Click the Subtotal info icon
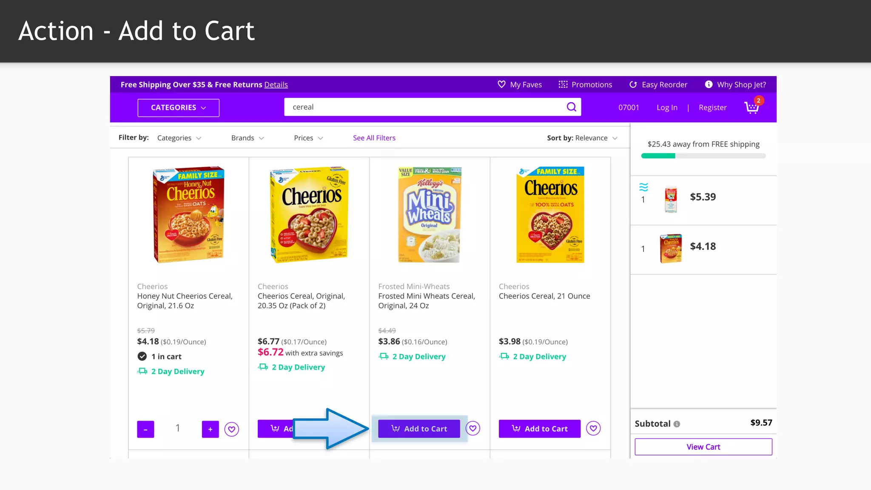Viewport: 871px width, 490px height. [x=677, y=424]
